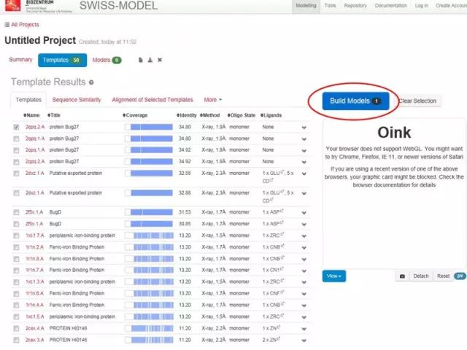The image size is (467, 350).
Task: Expand details for BugD row with 30.85
Action: (x=304, y=225)
